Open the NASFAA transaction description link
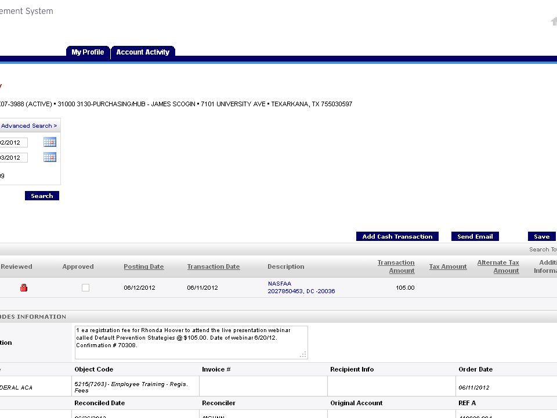Image resolution: width=557 pixels, height=418 pixels. [301, 287]
